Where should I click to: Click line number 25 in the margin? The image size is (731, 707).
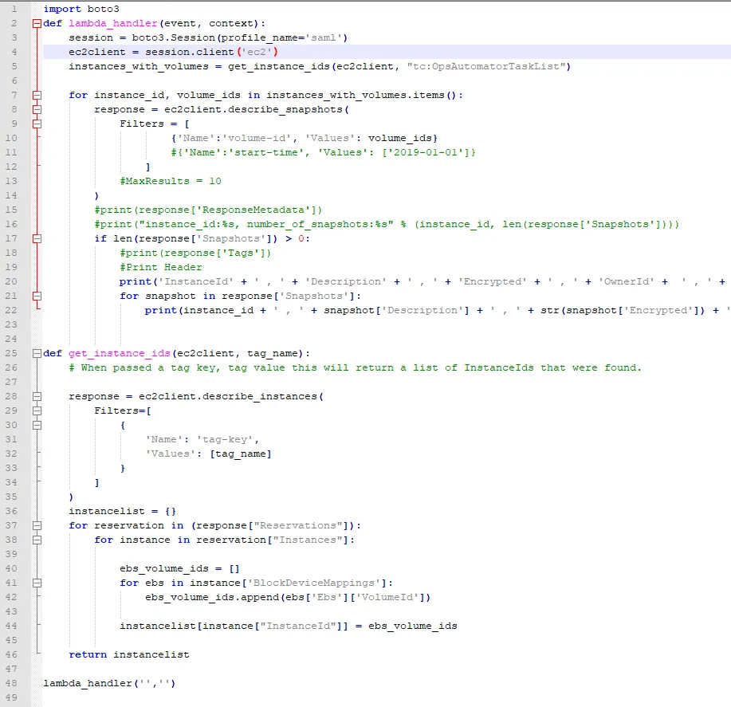11,353
